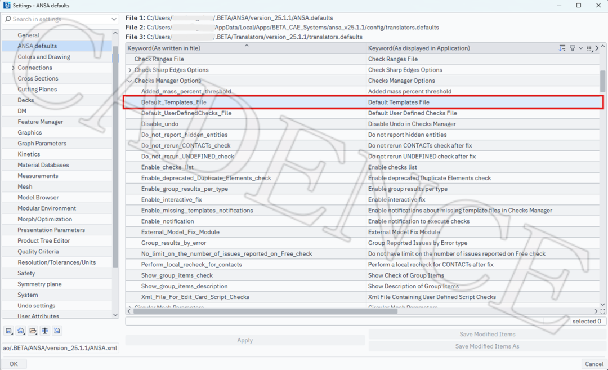Click the fullscreen corner icon below table
Viewport: 608px width, 370px height.
(602, 311)
